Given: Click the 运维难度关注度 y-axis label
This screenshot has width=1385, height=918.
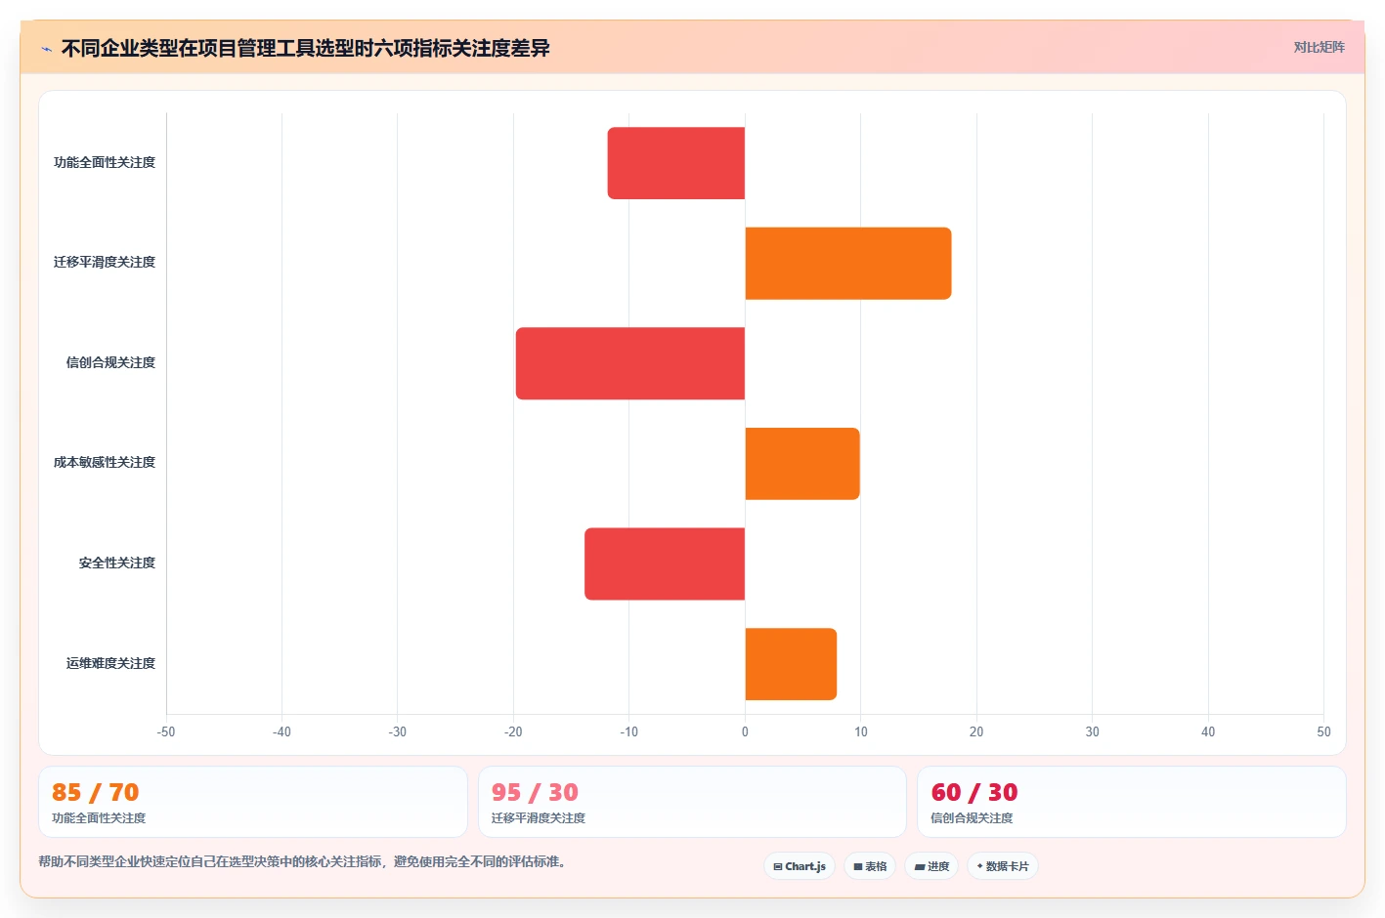Looking at the screenshot, I should pyautogui.click(x=110, y=663).
